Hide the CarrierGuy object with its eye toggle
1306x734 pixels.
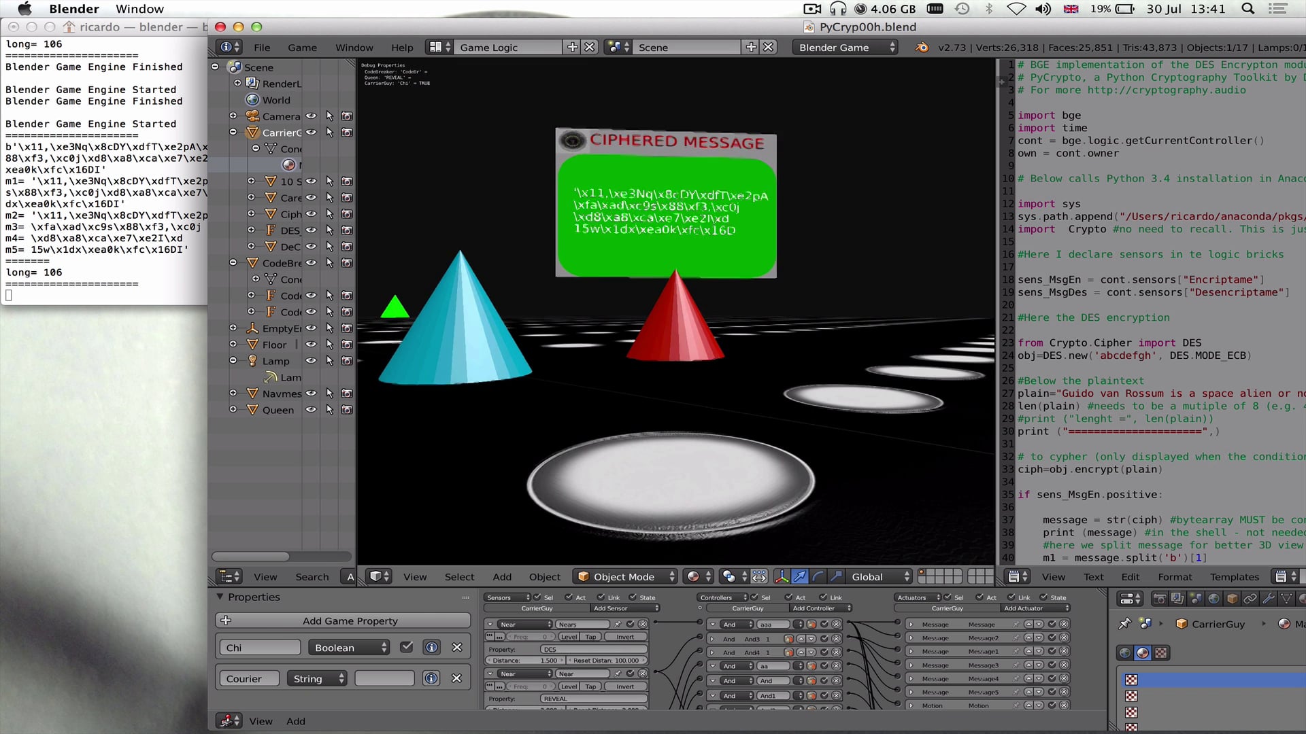pyautogui.click(x=310, y=133)
